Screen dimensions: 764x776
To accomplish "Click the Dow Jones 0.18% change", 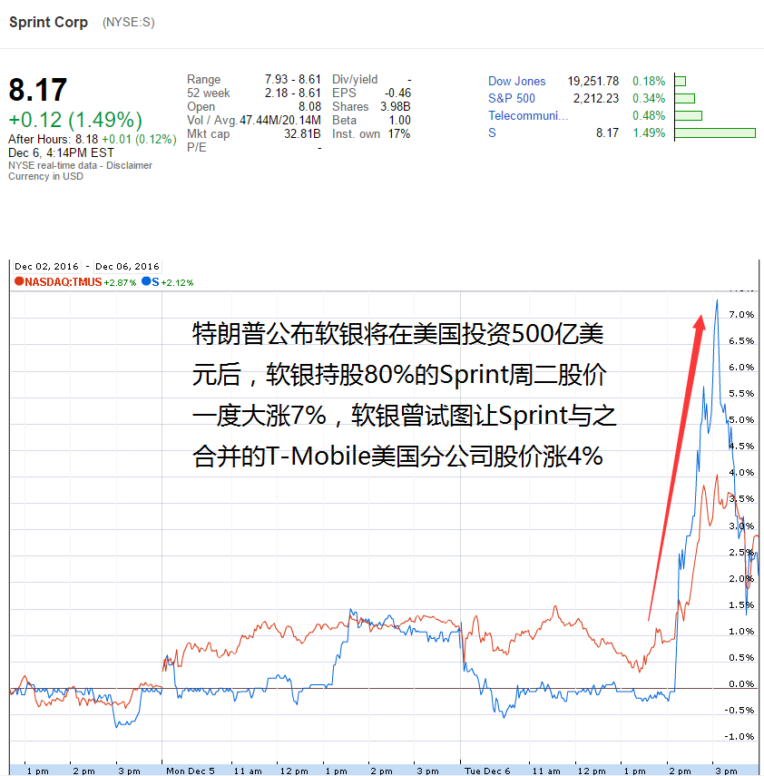I will click(649, 81).
